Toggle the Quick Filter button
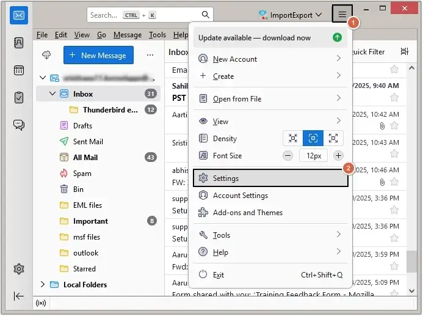This screenshot has height=316, width=423. (x=367, y=51)
